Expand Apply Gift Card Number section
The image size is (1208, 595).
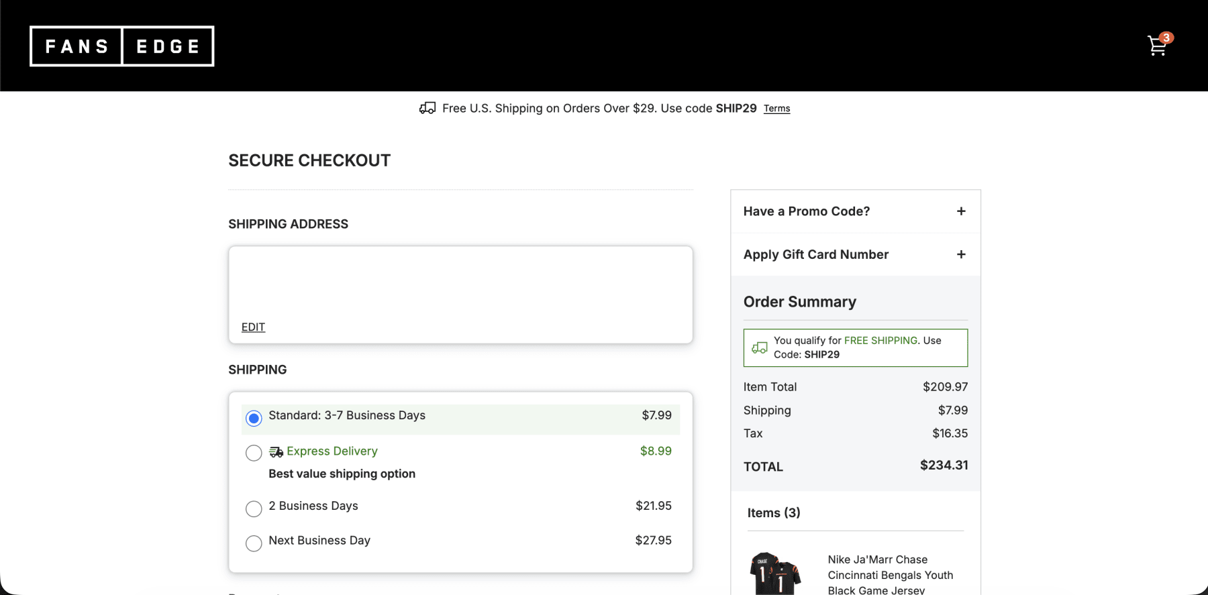click(816, 254)
